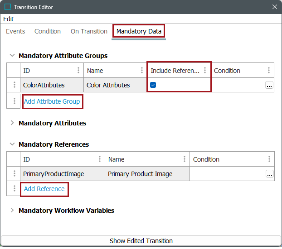Open the Edit menu

(9, 19)
